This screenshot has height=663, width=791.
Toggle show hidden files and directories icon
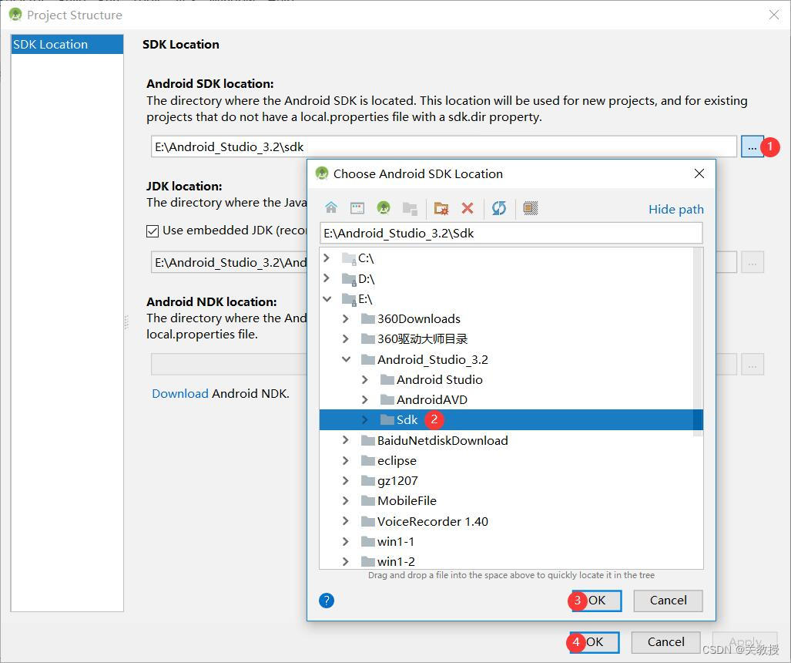530,207
